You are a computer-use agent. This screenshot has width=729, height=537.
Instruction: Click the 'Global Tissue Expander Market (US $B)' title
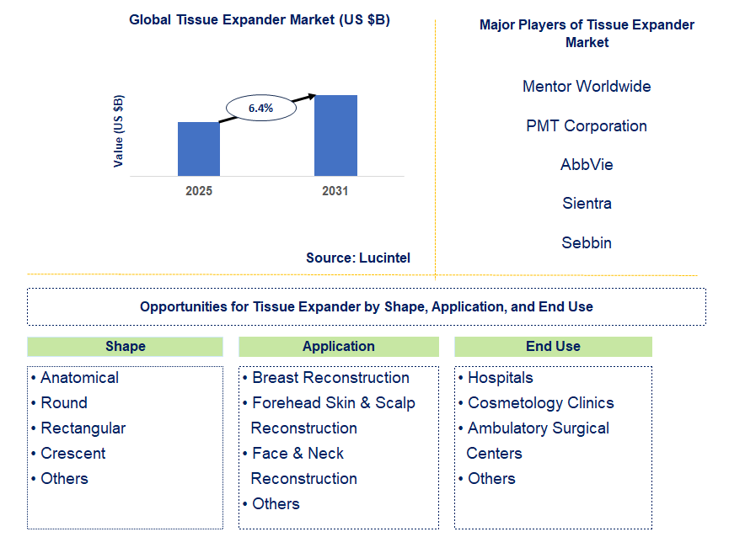coord(260,20)
